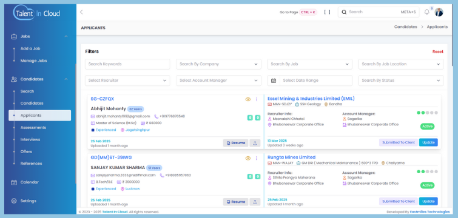This screenshot has height=218, width=458.
Task: Click progress dots for Rungta Mines application
Action: point(427,171)
